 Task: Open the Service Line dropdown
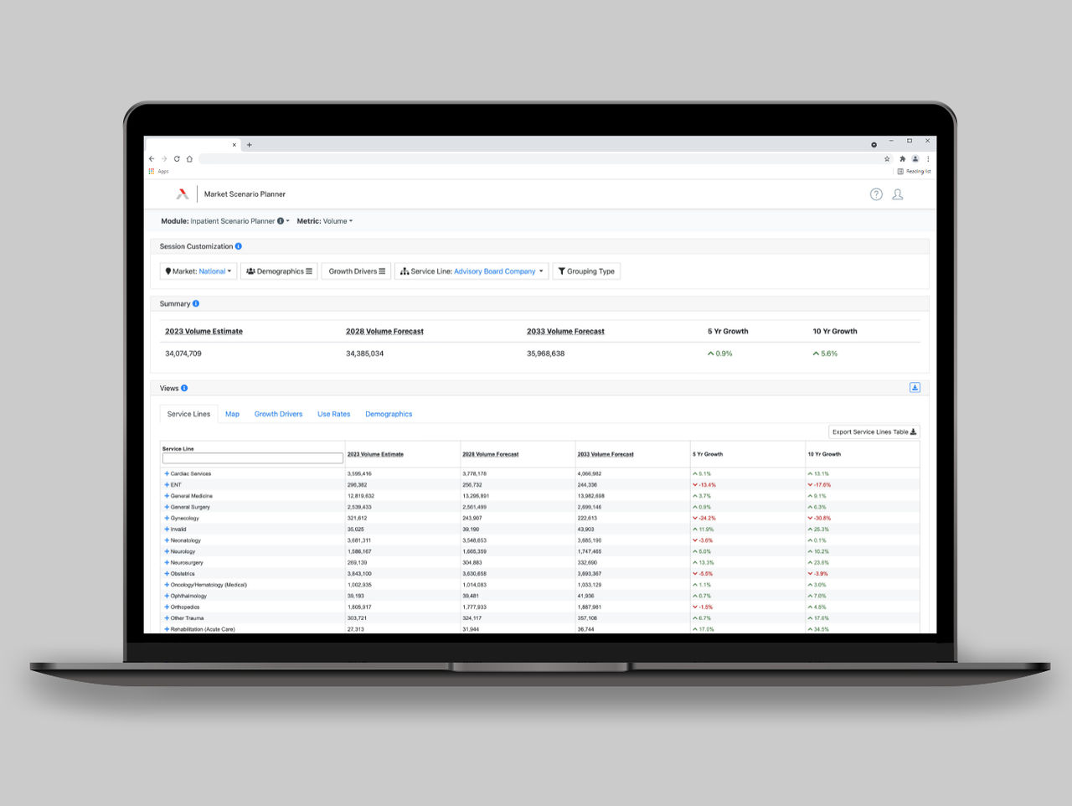472,271
